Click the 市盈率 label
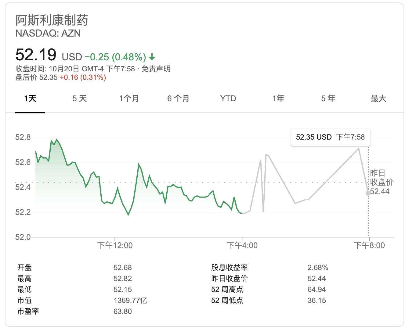Viewport: 409px width, 331px height. pyautogui.click(x=28, y=311)
